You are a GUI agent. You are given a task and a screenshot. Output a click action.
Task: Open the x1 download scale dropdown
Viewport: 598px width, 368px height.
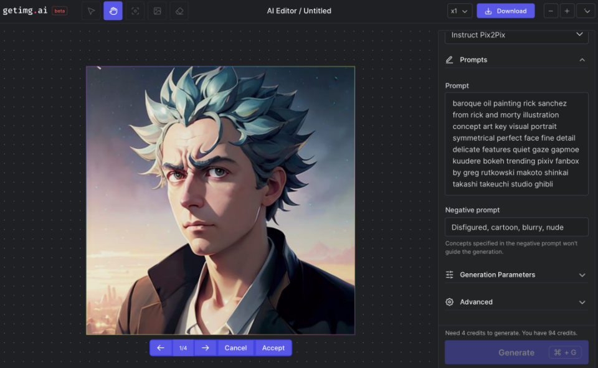[x=460, y=11]
